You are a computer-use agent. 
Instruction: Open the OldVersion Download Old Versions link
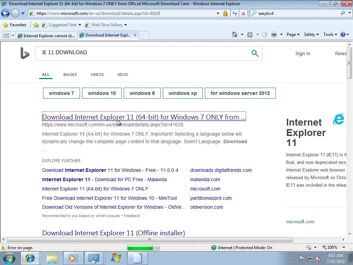coord(114,207)
